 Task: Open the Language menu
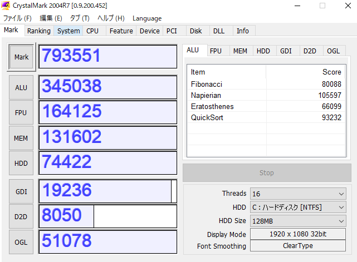coord(147,18)
